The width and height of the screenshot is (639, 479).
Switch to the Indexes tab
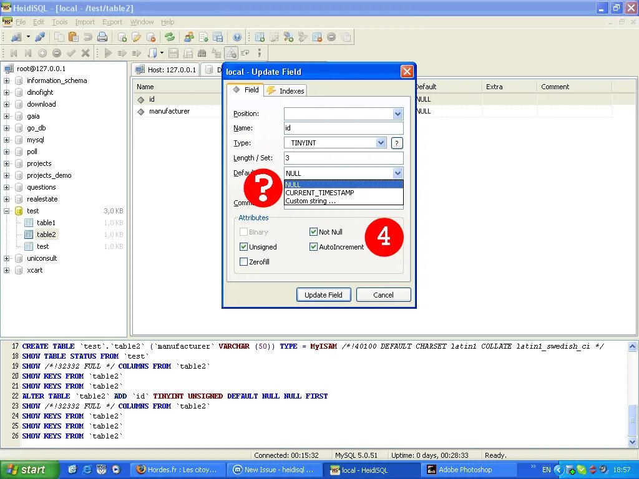click(286, 91)
